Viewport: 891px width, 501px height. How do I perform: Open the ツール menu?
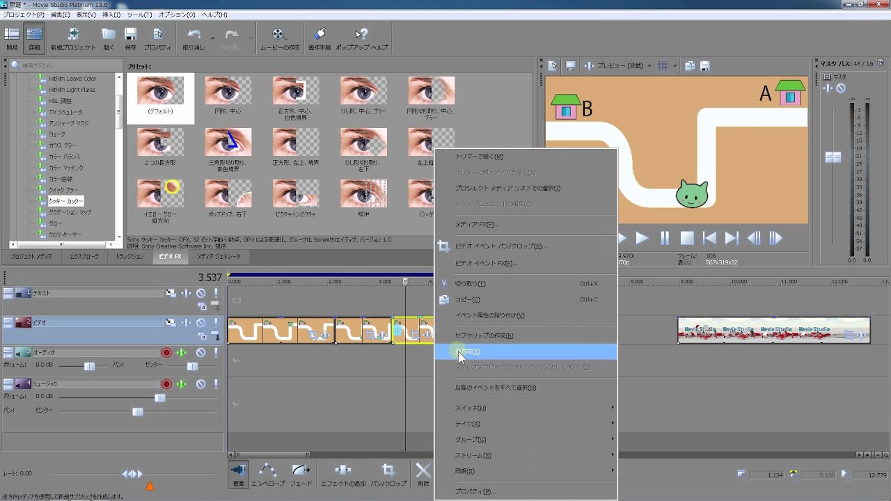140,15
